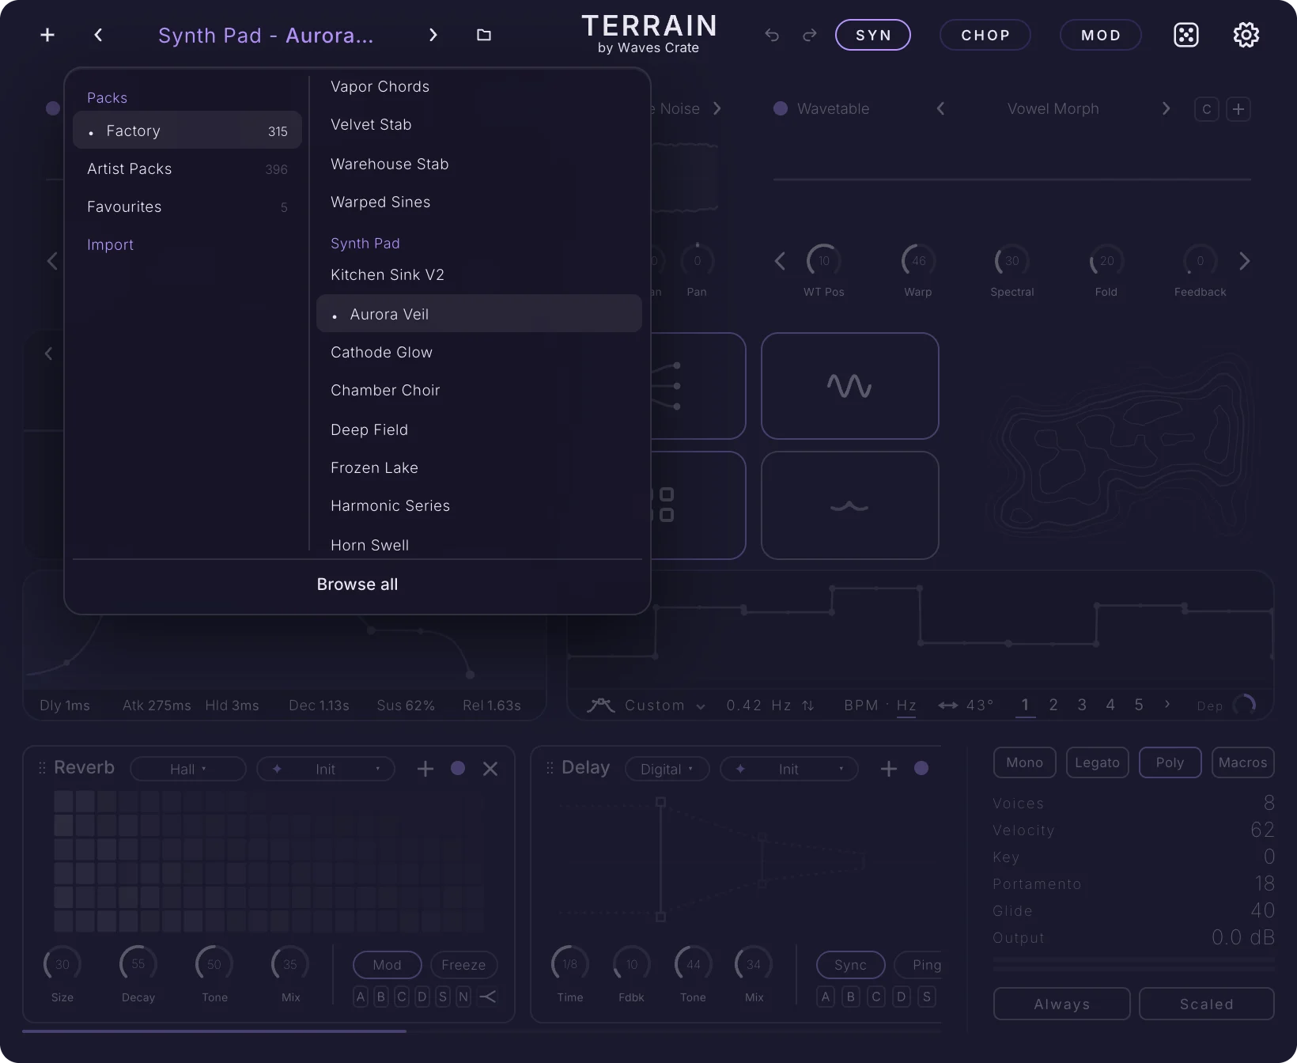Remove the Reverb effect with X icon
The image size is (1297, 1063).
click(490, 769)
